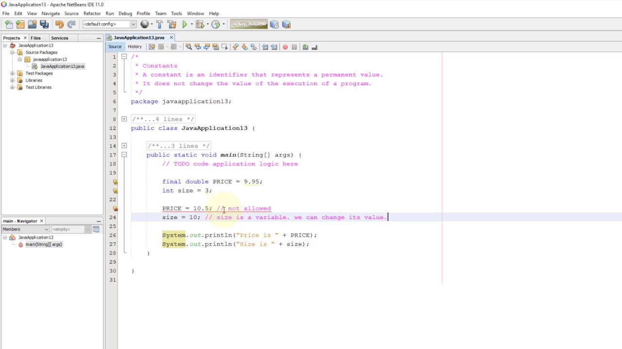Click Find Next Occurrence icon
622x349 pixels.
(x=207, y=47)
